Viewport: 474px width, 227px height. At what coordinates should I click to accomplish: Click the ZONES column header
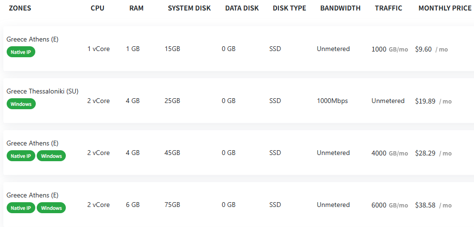pyautogui.click(x=20, y=8)
